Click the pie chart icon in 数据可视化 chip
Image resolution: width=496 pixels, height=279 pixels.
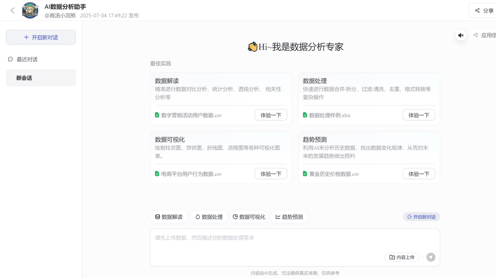coord(235,217)
